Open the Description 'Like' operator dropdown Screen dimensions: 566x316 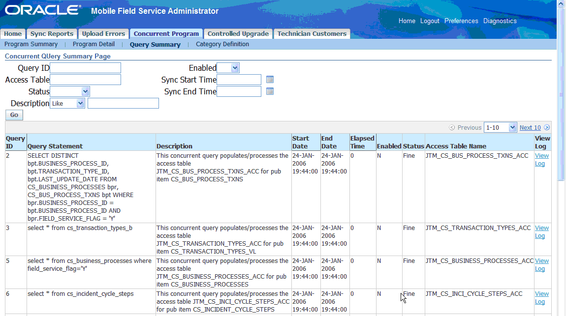tap(67, 103)
